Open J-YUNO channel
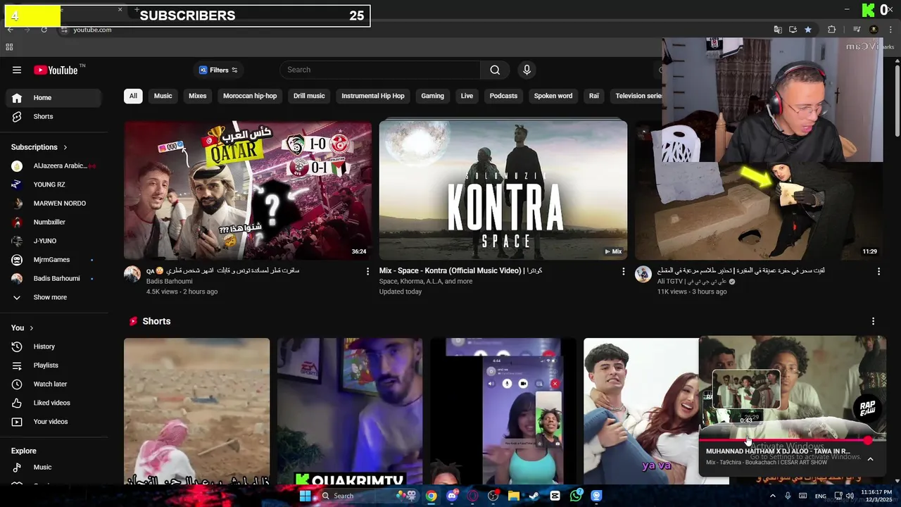This screenshot has width=901, height=507. [53, 241]
